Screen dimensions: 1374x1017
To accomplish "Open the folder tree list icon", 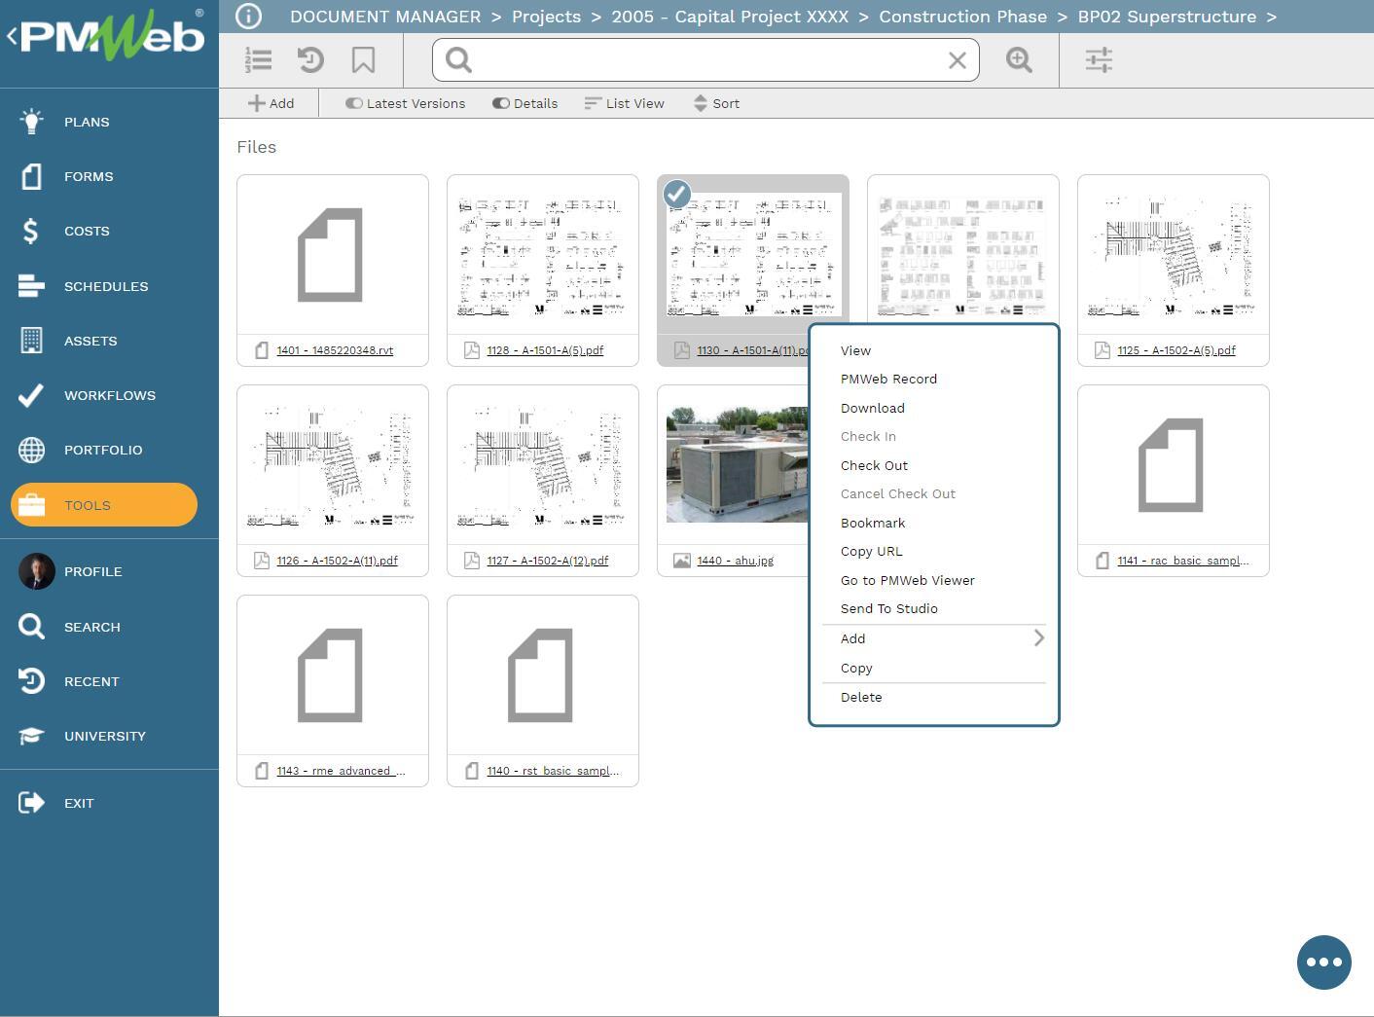I will 259,60.
